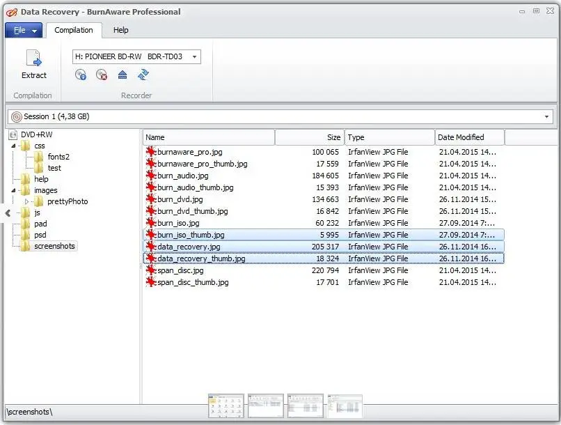Viewport: 561px width, 425px height.
Task: Click the help folder icon
Action: point(25,179)
